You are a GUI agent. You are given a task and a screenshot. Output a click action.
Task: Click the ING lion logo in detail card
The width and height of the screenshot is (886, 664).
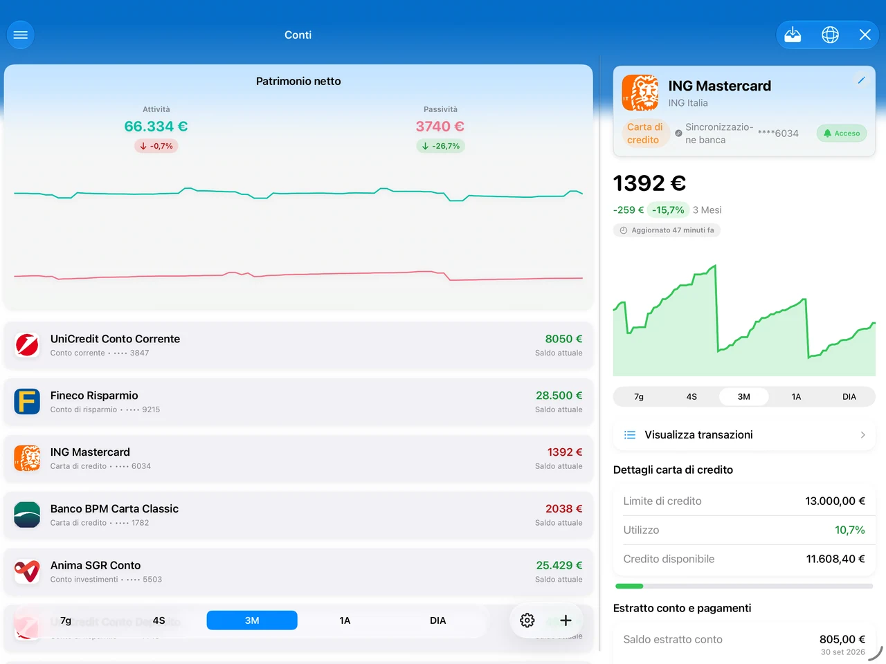(640, 93)
